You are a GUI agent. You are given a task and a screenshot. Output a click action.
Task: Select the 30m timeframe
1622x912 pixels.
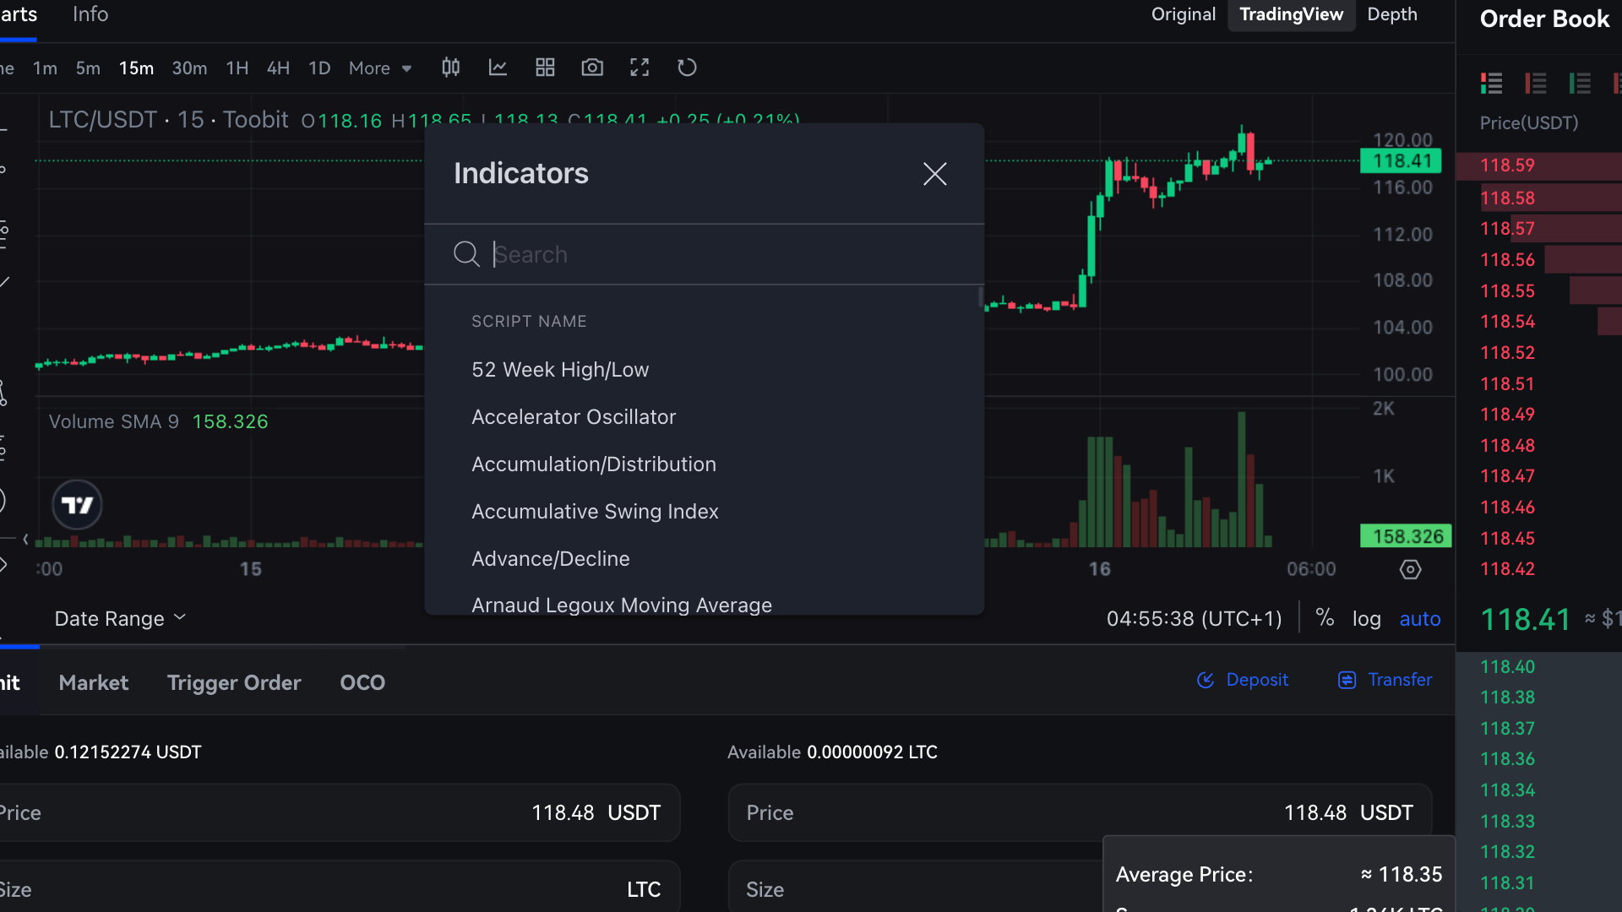click(189, 68)
